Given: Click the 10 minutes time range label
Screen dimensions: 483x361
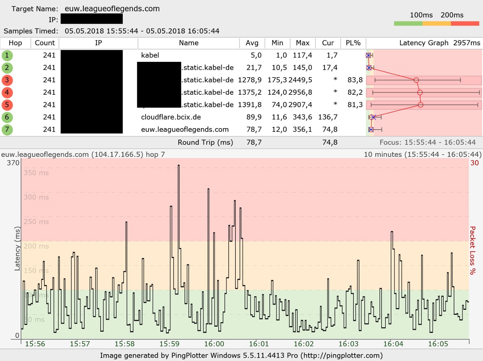Looking at the screenshot, I should click(423, 154).
